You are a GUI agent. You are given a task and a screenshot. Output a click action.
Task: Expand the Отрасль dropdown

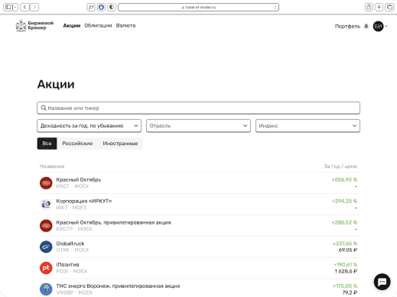pos(198,126)
